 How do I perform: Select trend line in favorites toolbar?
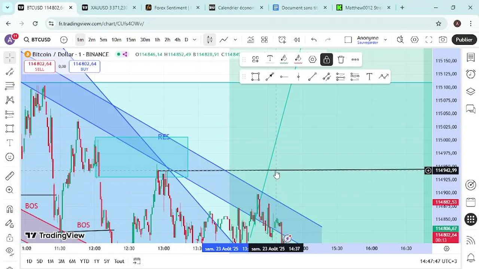point(312,77)
